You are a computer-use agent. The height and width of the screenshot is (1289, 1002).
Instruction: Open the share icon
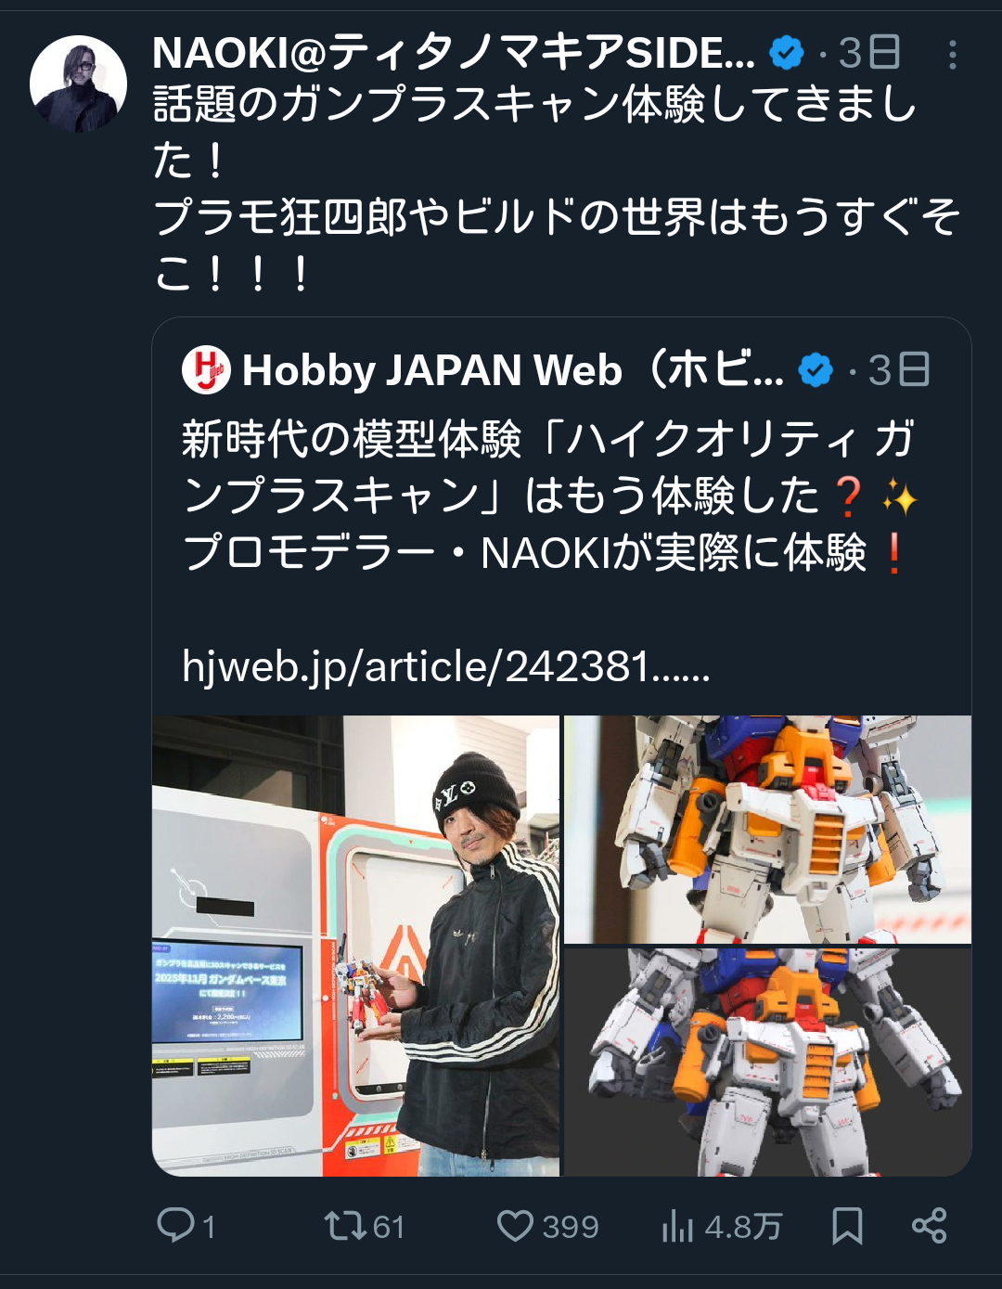pyautogui.click(x=929, y=1226)
